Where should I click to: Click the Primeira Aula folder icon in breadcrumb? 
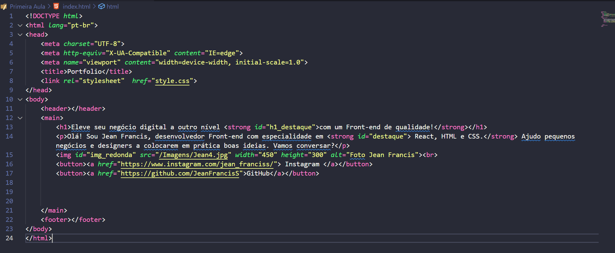(4, 6)
